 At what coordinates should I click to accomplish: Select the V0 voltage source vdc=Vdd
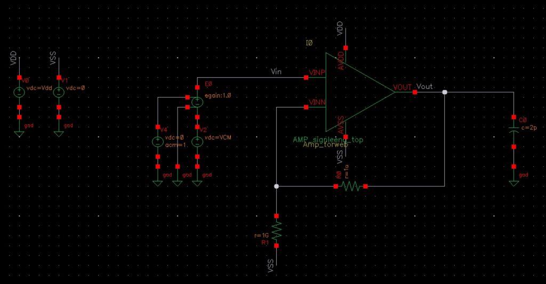[x=19, y=92]
